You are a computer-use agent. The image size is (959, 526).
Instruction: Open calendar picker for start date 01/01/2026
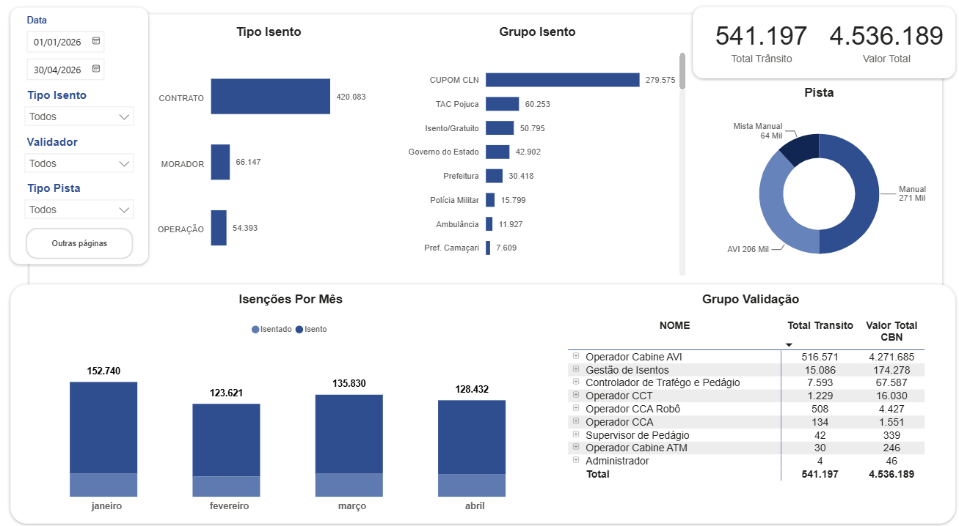(95, 42)
